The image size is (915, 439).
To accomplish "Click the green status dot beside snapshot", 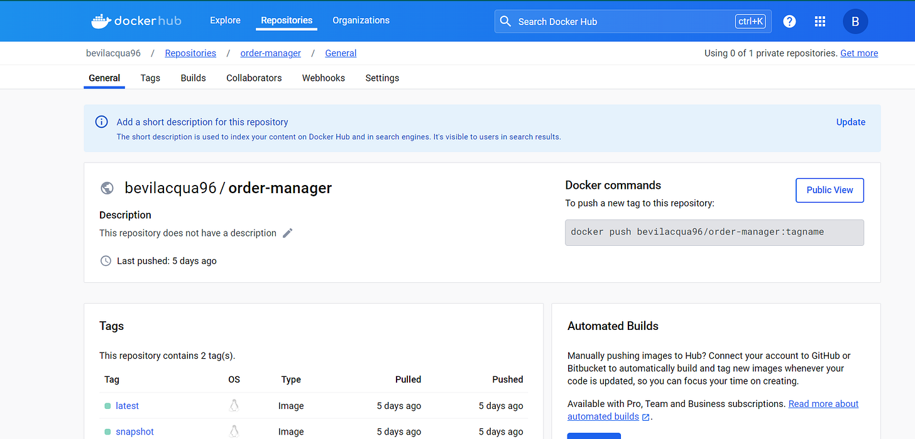I will point(107,431).
